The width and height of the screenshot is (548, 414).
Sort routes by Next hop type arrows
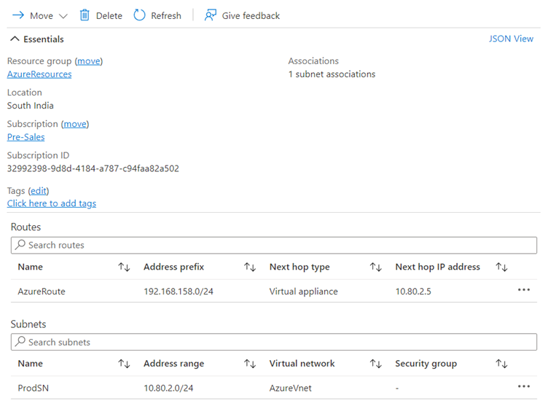pos(376,267)
